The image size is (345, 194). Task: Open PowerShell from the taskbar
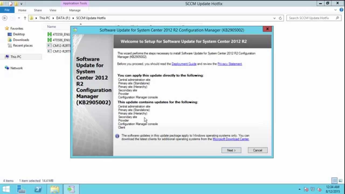coord(38,189)
